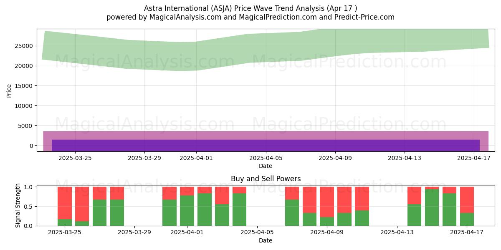Click the 10000 price tick label

click(x=24, y=106)
